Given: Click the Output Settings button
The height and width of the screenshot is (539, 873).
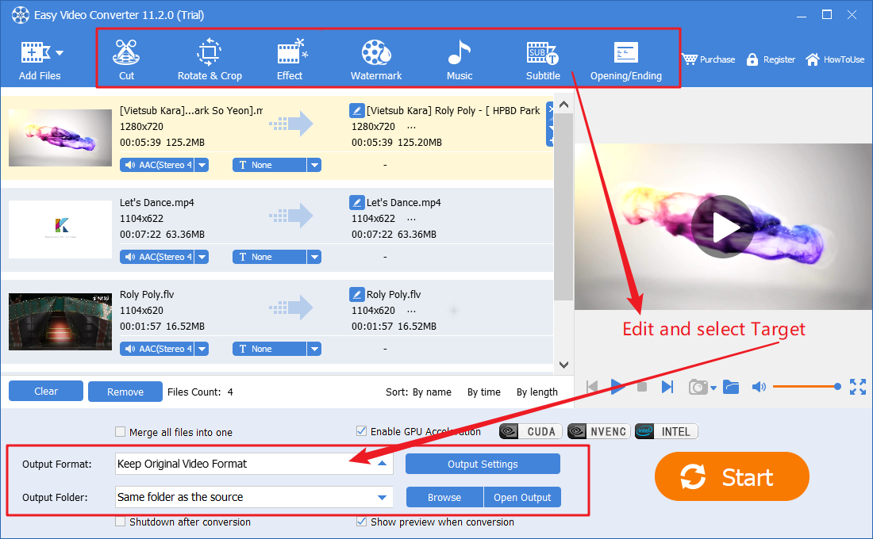Looking at the screenshot, I should pyautogui.click(x=483, y=464).
